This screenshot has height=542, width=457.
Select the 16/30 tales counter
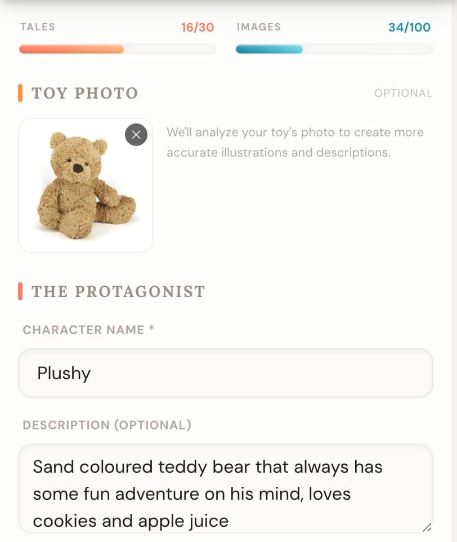pos(198,27)
